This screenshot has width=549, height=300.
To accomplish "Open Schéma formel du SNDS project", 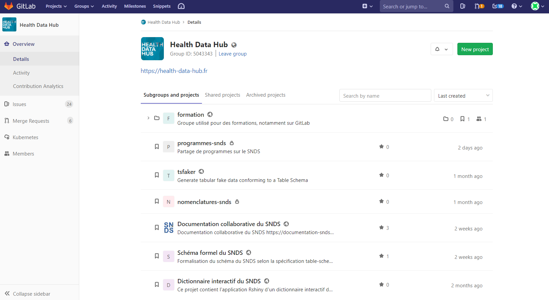I will pyautogui.click(x=210, y=253).
